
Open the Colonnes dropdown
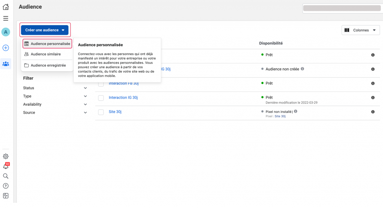(x=361, y=30)
